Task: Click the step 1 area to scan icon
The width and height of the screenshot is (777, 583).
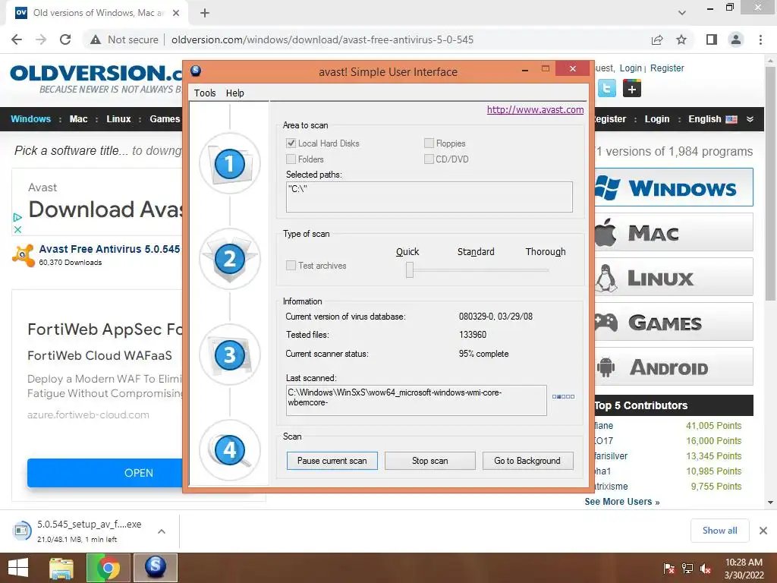Action: (229, 163)
